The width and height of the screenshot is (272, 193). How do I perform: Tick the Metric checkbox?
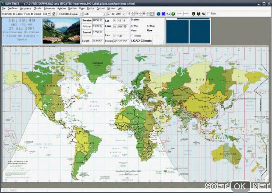[x=132, y=36]
